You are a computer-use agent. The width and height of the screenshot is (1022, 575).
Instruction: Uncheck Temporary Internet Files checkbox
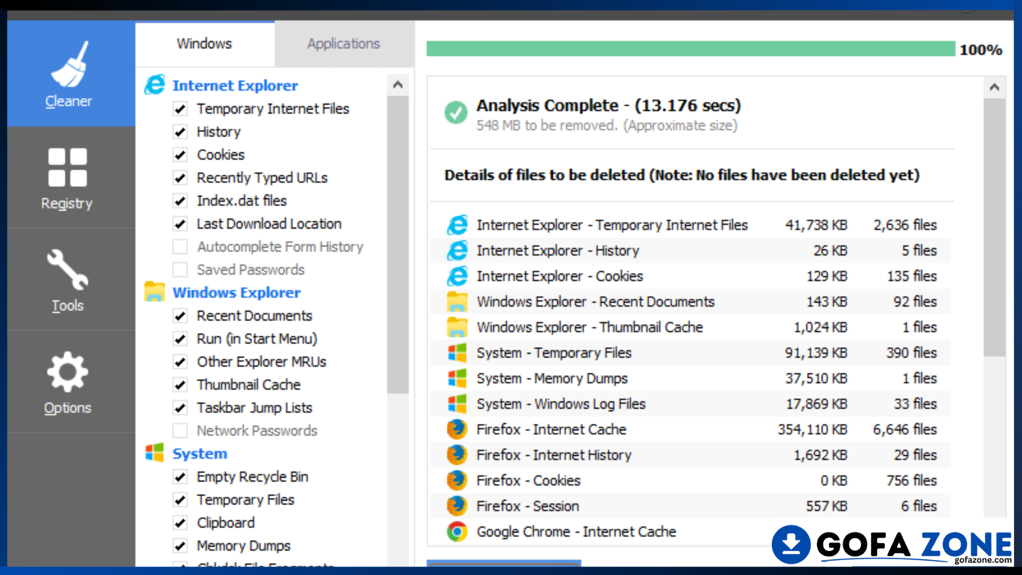180,109
